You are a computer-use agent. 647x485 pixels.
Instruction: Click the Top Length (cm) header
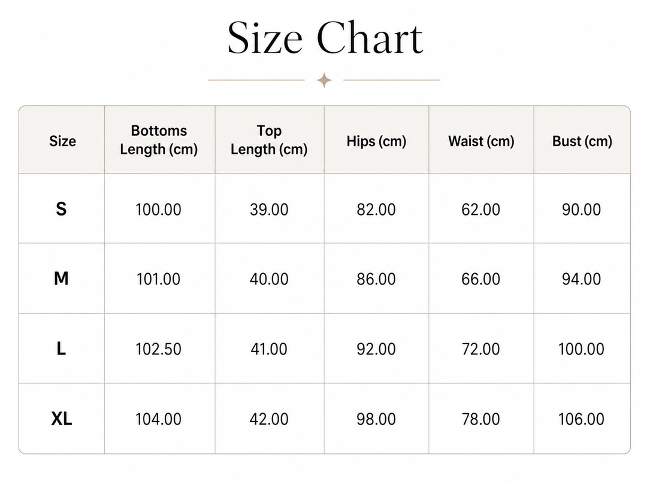[269, 140]
